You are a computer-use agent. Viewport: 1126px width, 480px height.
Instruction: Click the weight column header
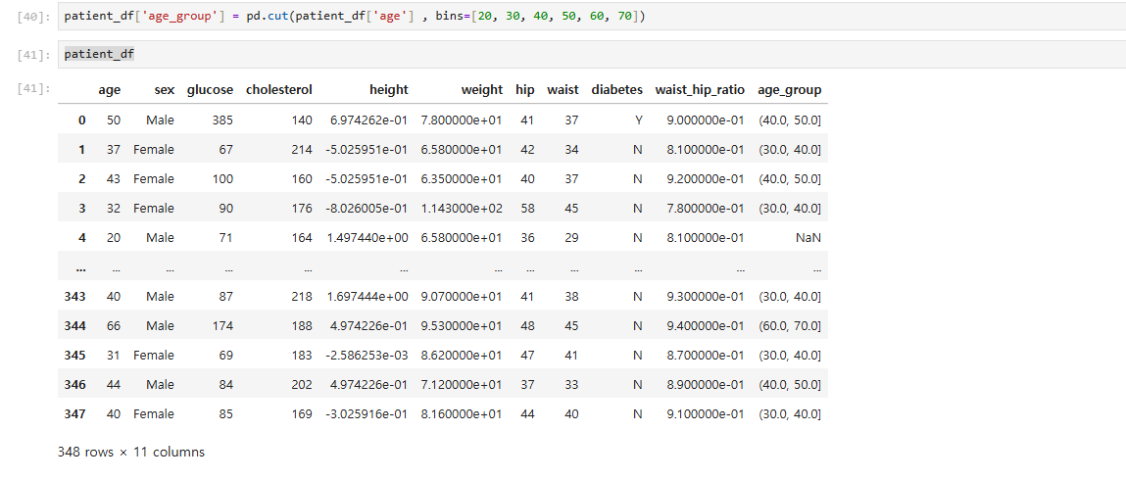coord(482,90)
